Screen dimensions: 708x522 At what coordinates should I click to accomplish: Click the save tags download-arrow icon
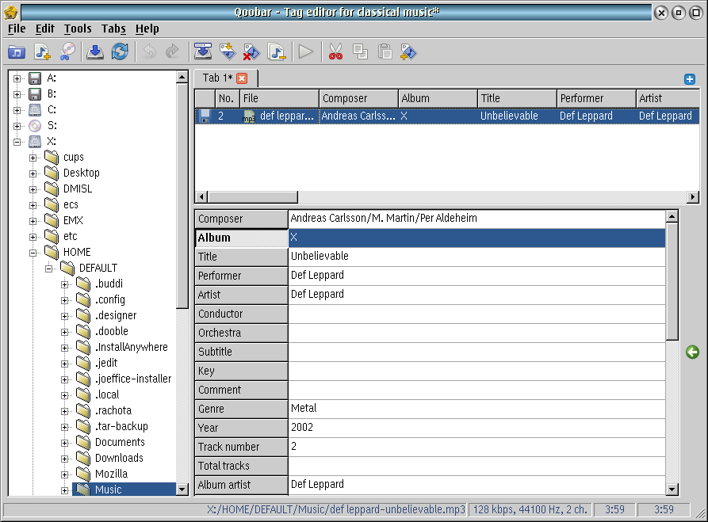pos(94,52)
